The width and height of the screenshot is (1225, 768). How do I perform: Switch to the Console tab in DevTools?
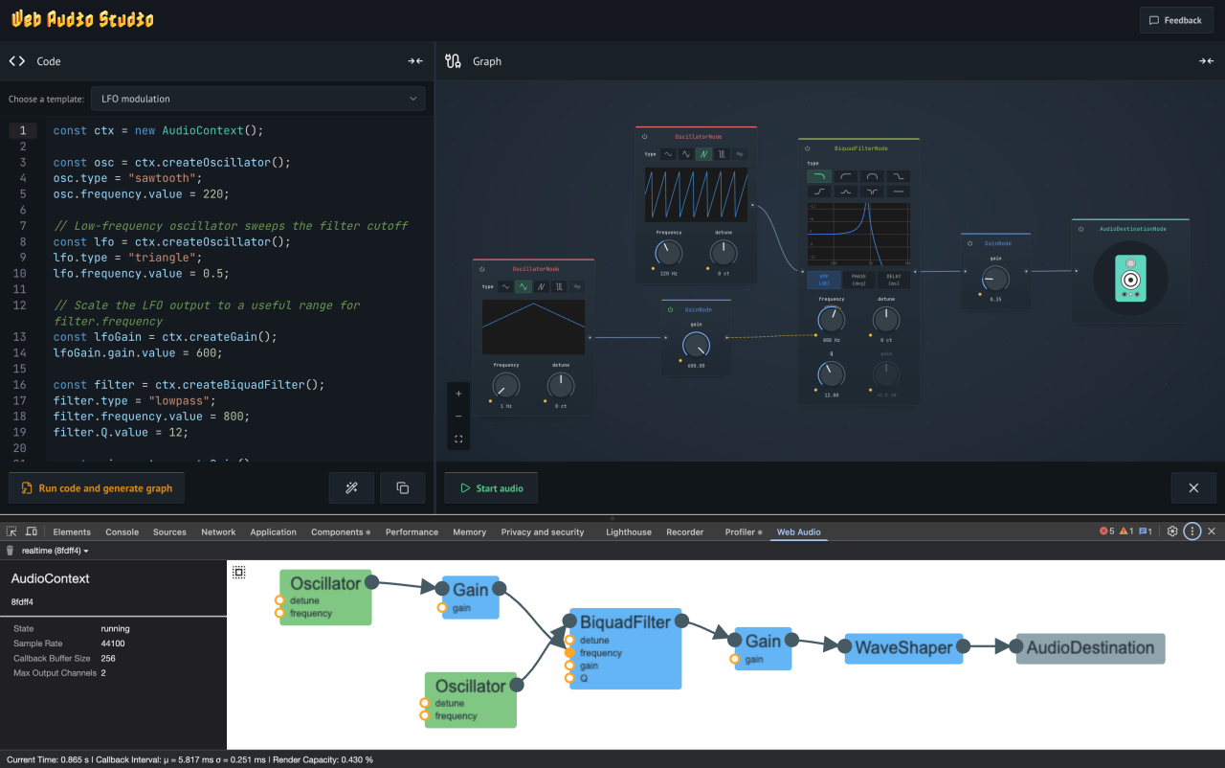[122, 531]
